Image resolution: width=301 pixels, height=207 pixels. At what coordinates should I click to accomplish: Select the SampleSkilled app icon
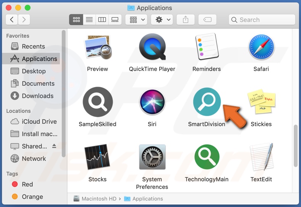pos(98,102)
